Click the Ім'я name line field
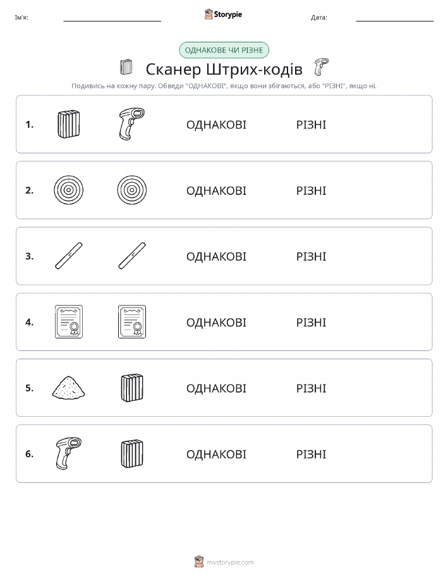This screenshot has height=580, width=448. click(x=112, y=17)
